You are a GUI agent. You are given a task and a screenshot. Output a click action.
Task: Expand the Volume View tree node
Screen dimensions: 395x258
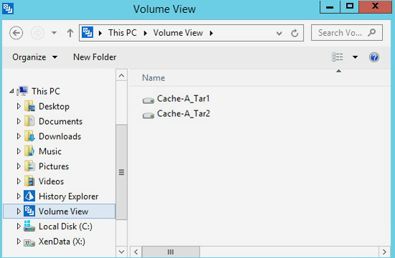click(19, 211)
